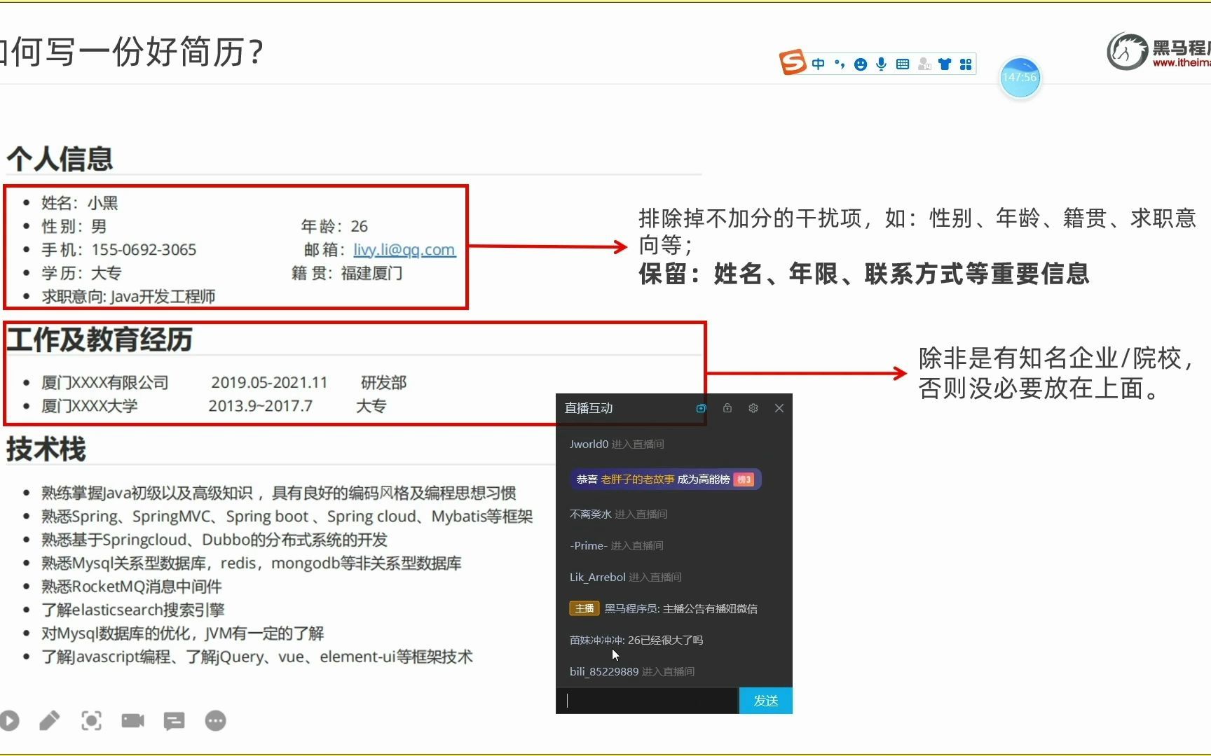Screen dimensions: 1211x756
Task: Click the line 了解elasticsearch搜索引擎
Action: tap(133, 610)
